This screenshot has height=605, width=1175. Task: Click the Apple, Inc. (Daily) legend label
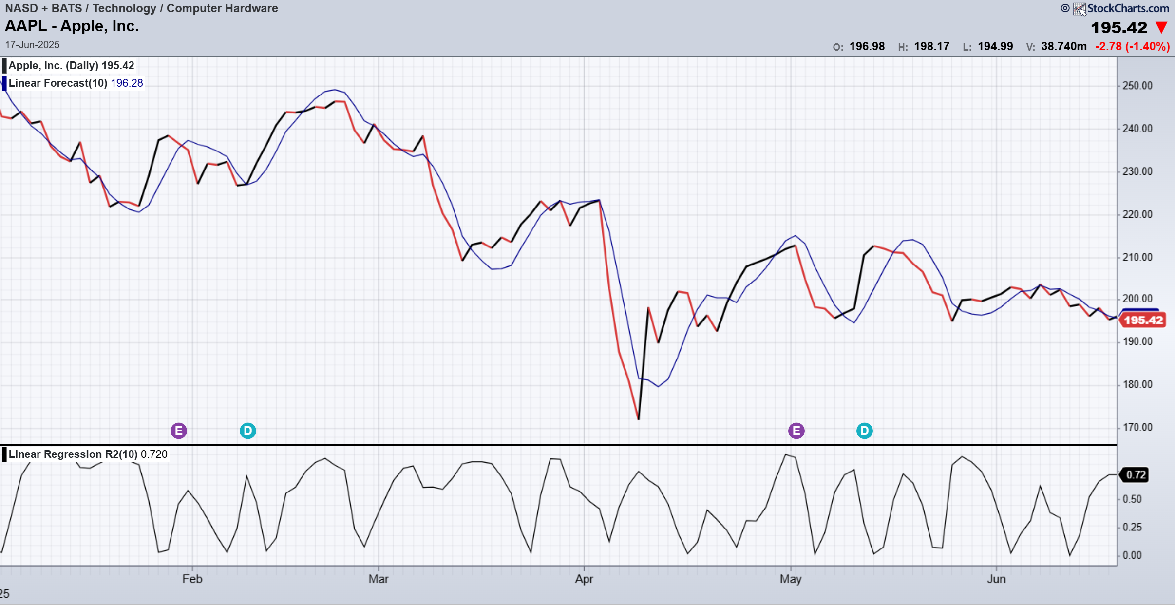pos(54,66)
